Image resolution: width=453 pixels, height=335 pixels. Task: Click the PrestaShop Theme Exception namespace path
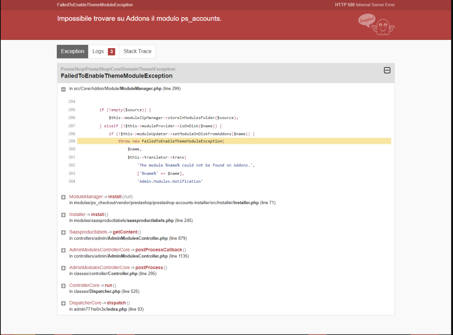pos(118,69)
